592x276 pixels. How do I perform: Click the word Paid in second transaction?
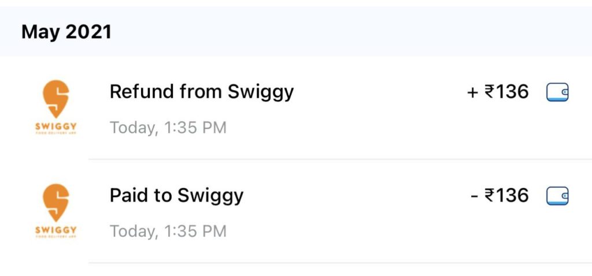[129, 195]
